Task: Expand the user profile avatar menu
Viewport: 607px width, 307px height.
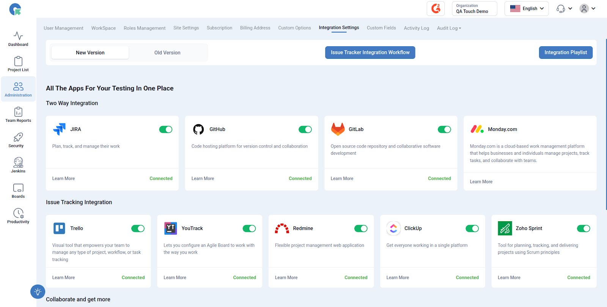Action: [x=587, y=8]
